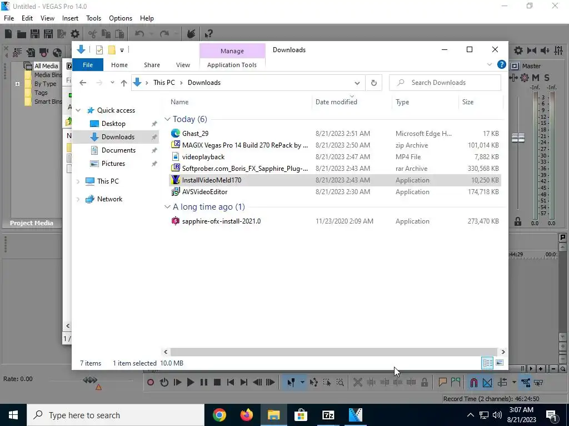Open Project Properties gear in VEGAS toolbar

tap(75, 34)
